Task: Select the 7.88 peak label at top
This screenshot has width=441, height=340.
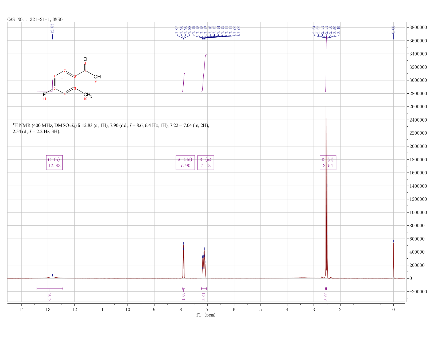Action: pyautogui.click(x=189, y=30)
